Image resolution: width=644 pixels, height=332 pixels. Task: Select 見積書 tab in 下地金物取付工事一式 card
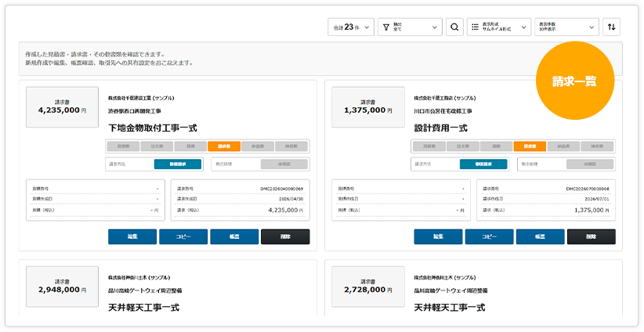123,146
